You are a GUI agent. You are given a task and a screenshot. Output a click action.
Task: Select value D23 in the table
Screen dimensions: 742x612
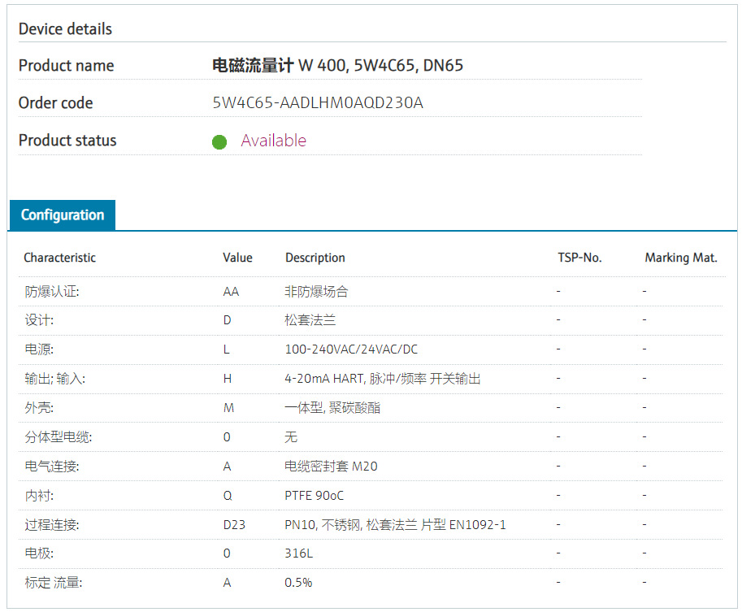click(234, 524)
